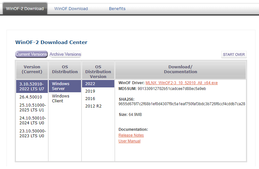Click the Size 64.9MB text
The height and width of the screenshot is (169, 259).
pos(130,115)
